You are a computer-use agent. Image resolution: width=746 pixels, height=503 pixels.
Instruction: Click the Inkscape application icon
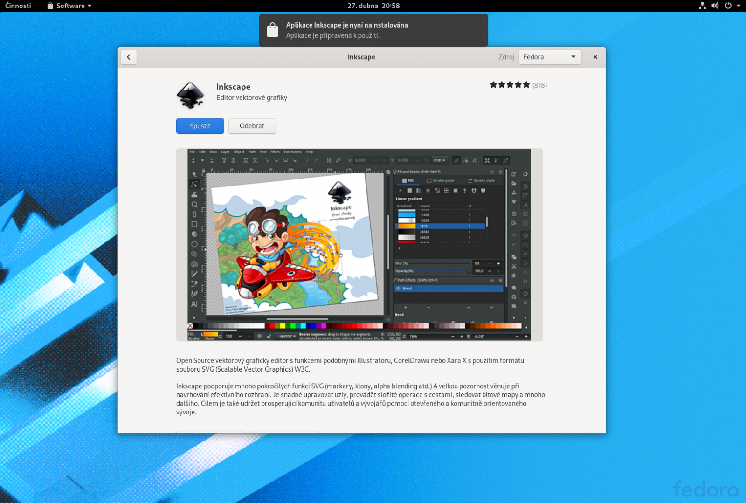[190, 95]
